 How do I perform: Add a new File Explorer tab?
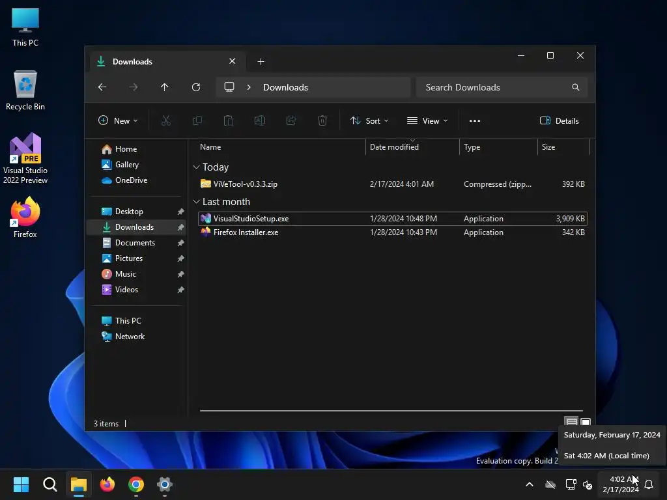[x=261, y=62]
